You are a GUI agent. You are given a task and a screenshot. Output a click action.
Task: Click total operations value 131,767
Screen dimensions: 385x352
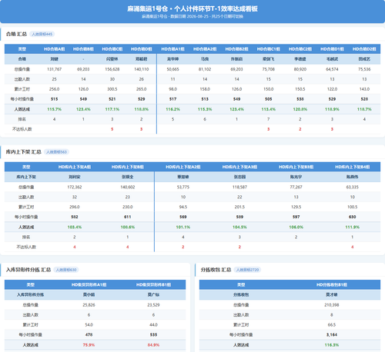tap(54, 69)
